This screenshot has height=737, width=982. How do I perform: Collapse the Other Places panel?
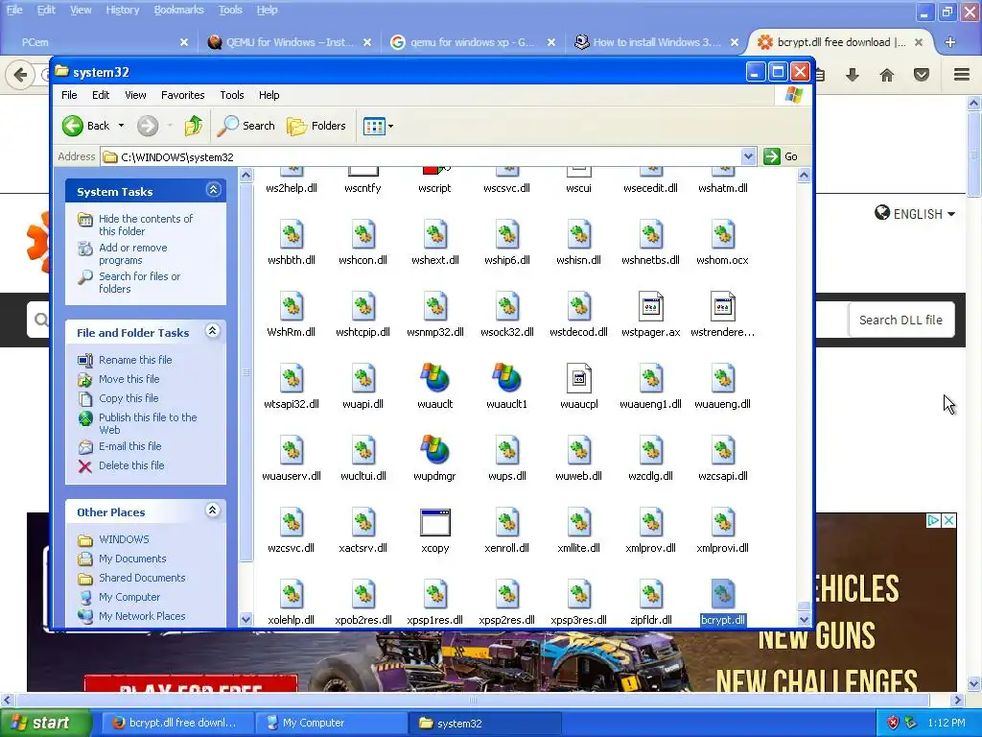tap(213, 511)
